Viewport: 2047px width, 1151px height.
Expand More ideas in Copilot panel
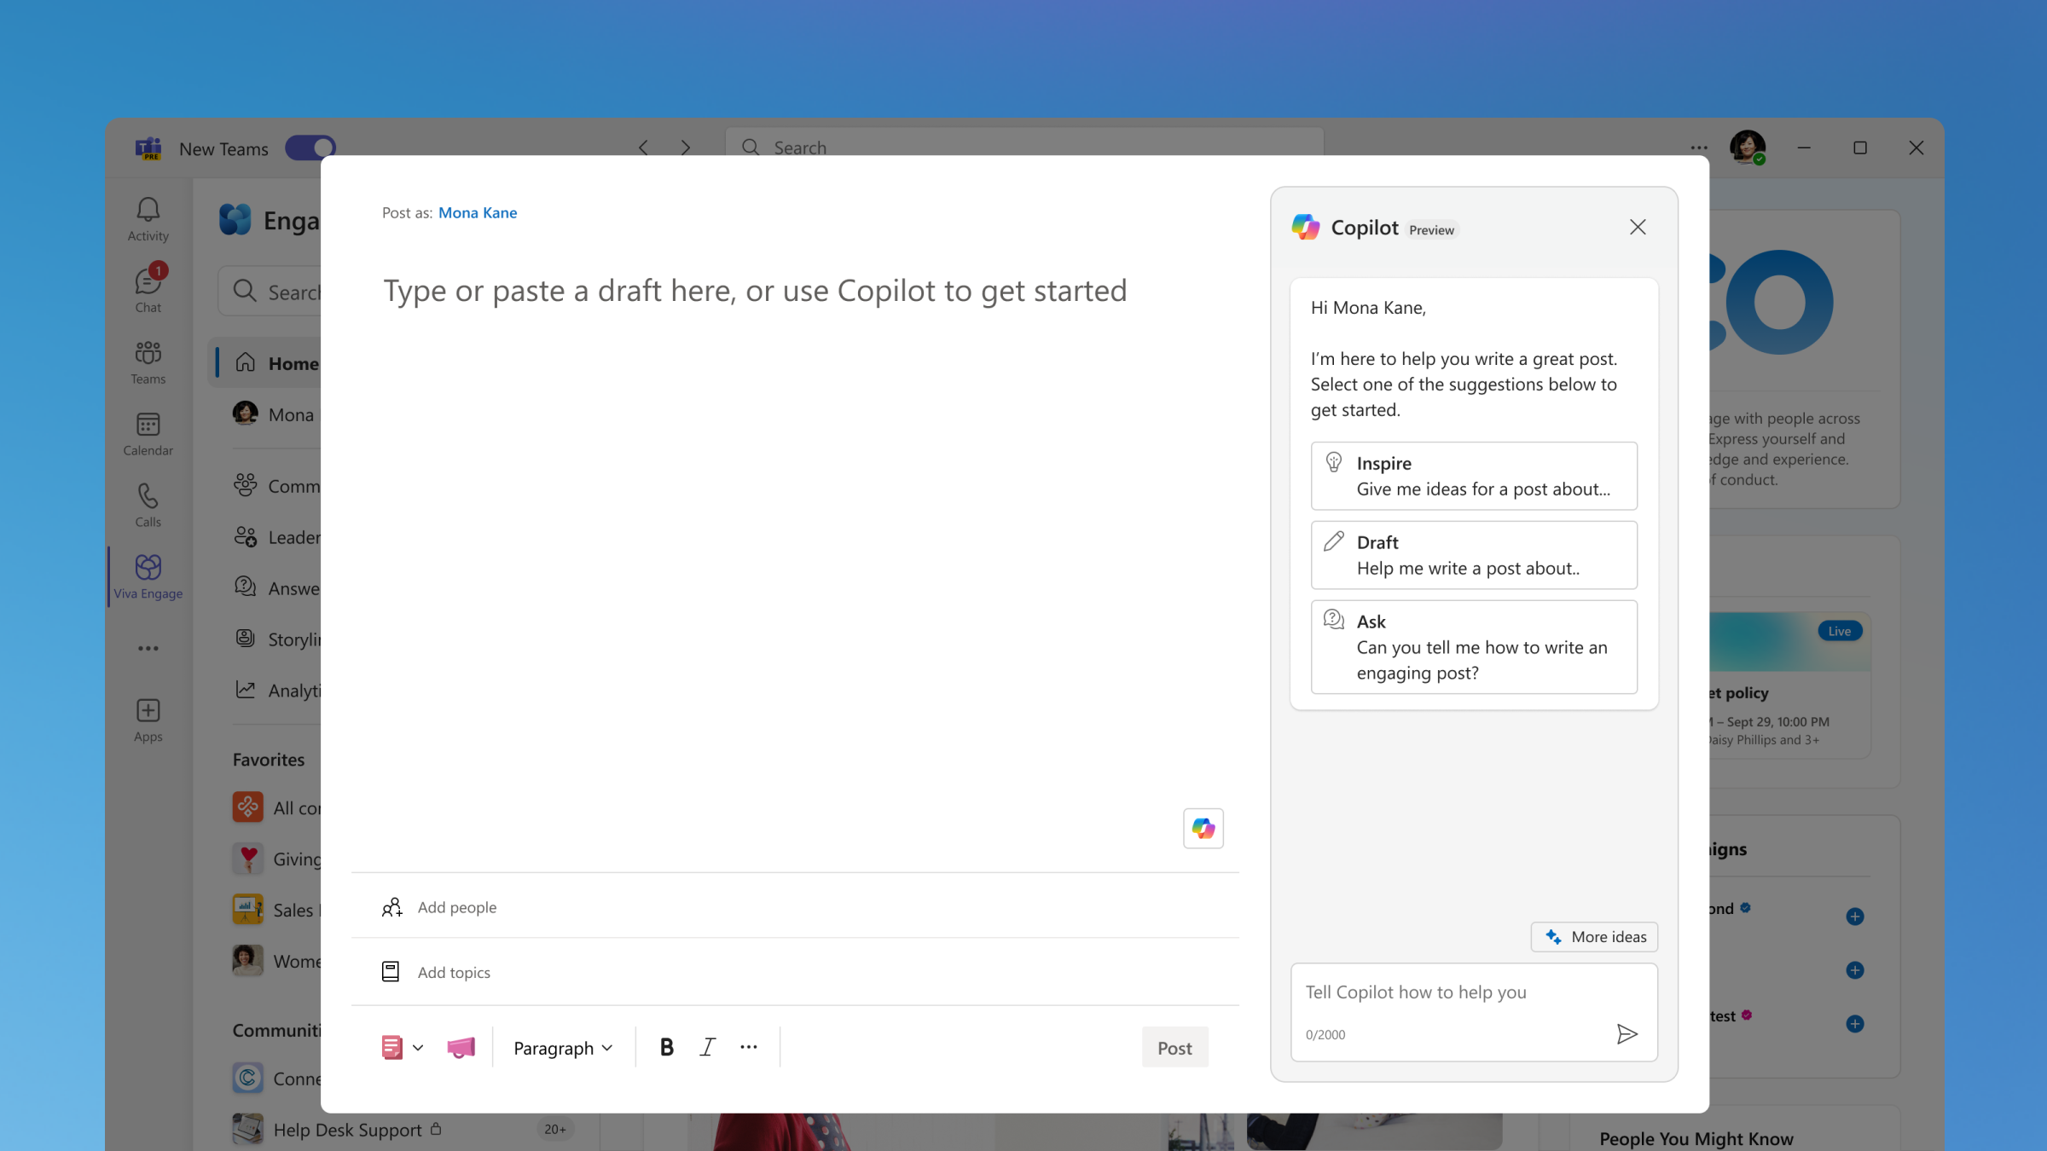(x=1596, y=936)
